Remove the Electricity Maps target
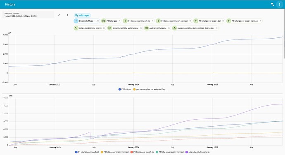The width and height of the screenshot is (285, 155). pyautogui.click(x=98, y=21)
